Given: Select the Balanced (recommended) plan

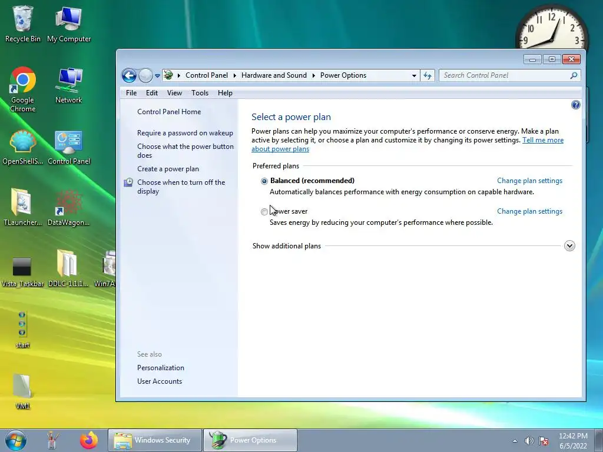Looking at the screenshot, I should 264,181.
